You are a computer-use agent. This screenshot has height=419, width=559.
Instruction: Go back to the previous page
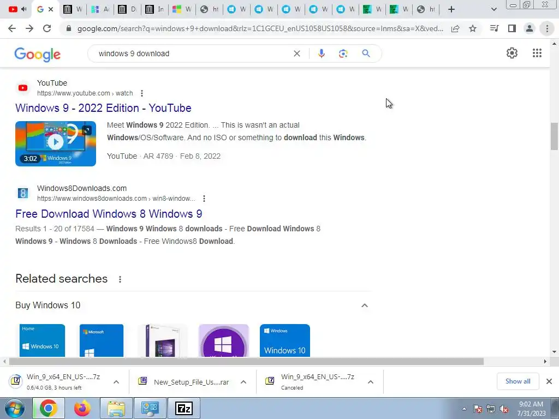point(12,28)
